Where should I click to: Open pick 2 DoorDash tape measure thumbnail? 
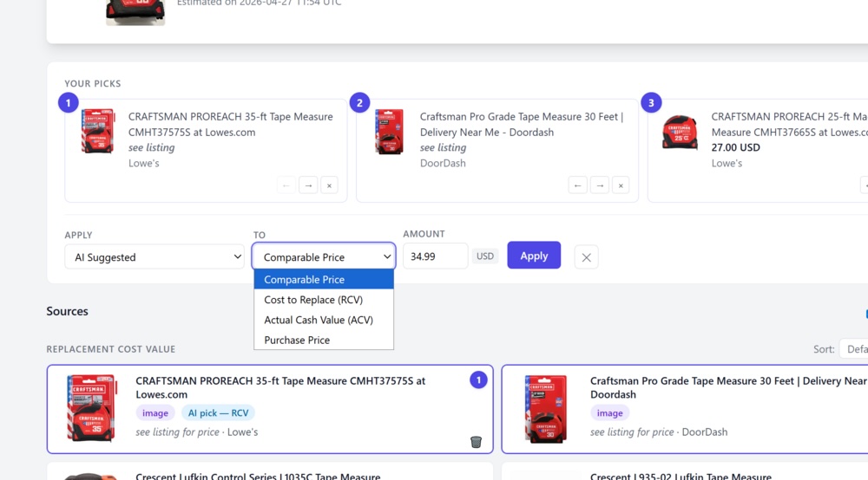[389, 132]
